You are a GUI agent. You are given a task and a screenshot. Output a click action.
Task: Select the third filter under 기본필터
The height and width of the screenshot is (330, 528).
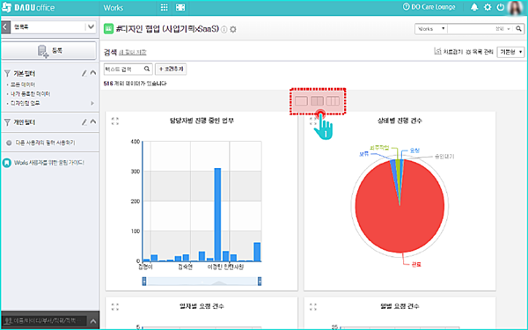click(x=26, y=103)
